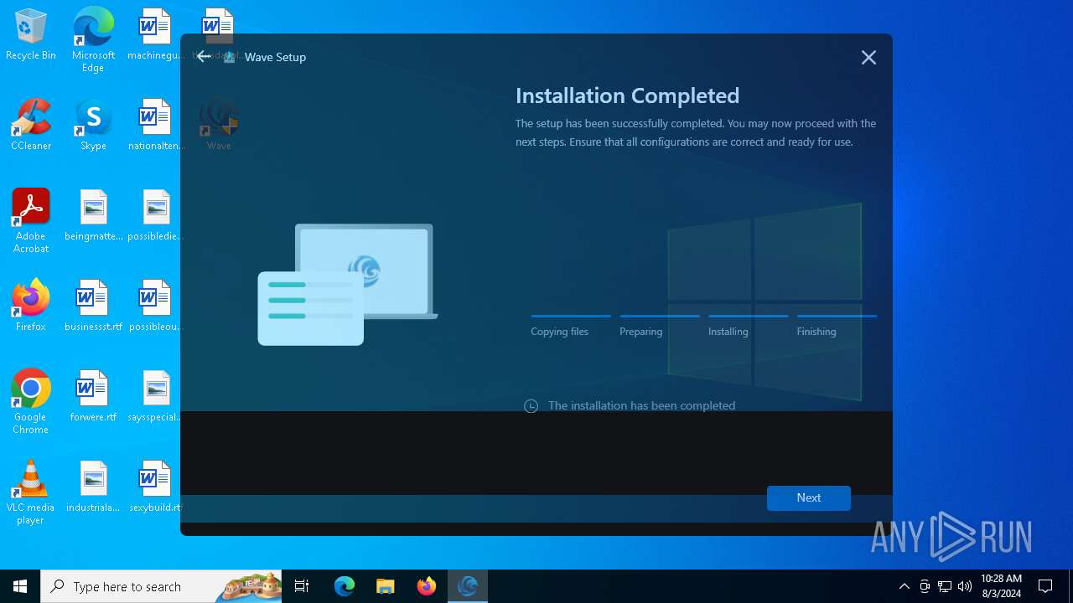Select the forwere.rtf document icon
The image size is (1073, 603).
click(x=93, y=397)
